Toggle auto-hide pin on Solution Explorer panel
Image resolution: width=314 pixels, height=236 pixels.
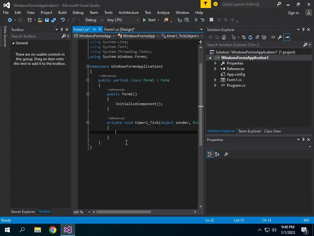click(303, 29)
